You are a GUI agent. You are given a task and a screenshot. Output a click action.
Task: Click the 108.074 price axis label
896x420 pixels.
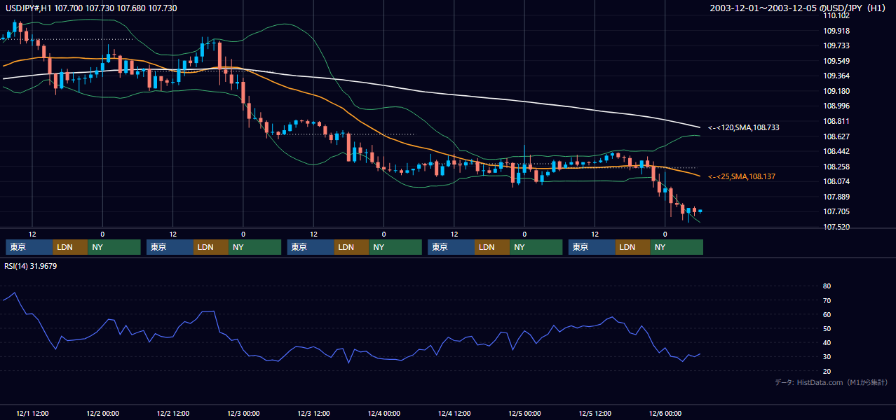[836, 181]
